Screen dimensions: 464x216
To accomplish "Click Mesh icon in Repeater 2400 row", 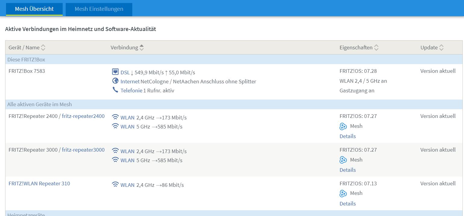I will [x=343, y=126].
